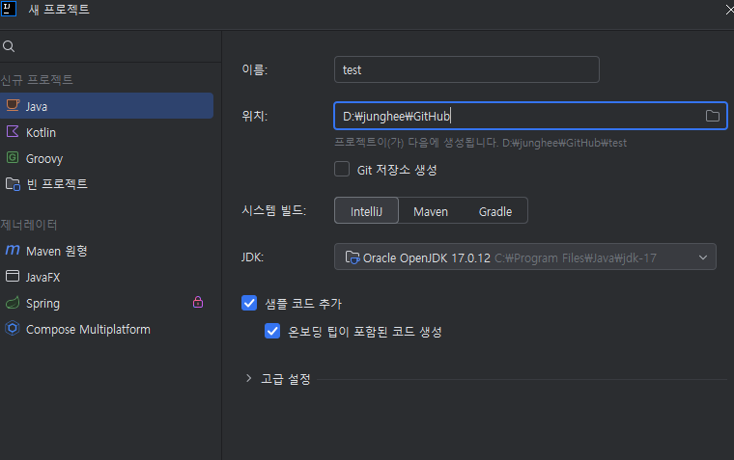Image resolution: width=734 pixels, height=460 pixels.
Task: Open the JDK dropdown arrow
Action: click(703, 257)
